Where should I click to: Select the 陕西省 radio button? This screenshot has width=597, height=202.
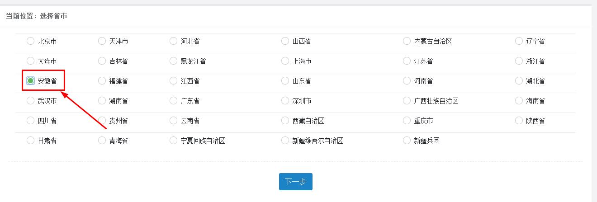519,121
